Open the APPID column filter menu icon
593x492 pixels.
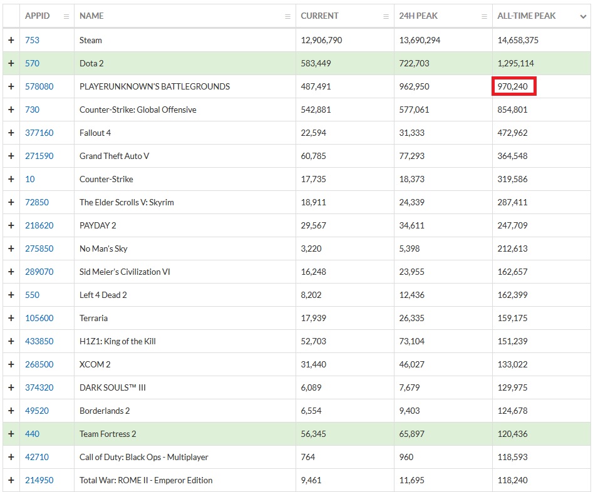pos(66,17)
